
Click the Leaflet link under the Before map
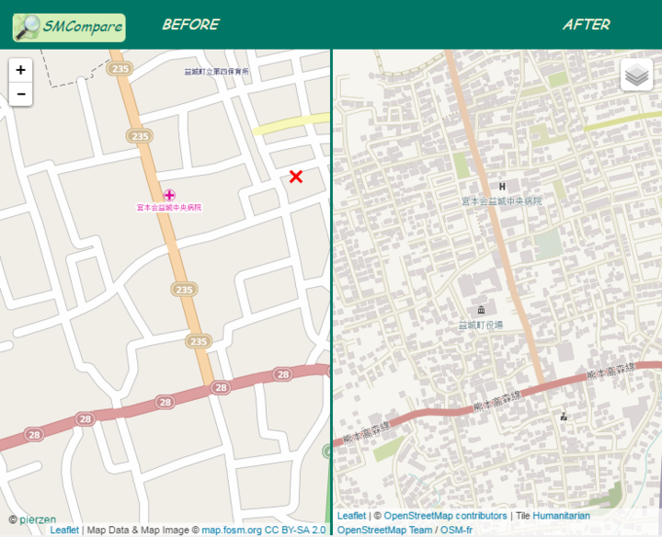[x=64, y=531]
